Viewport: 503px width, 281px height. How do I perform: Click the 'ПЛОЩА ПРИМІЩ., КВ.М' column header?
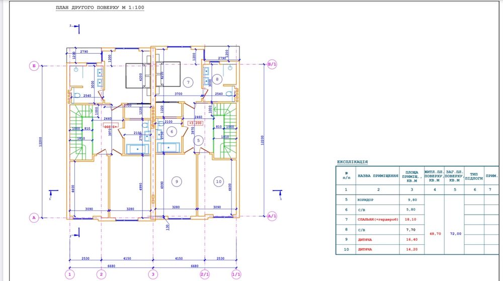coord(411,176)
